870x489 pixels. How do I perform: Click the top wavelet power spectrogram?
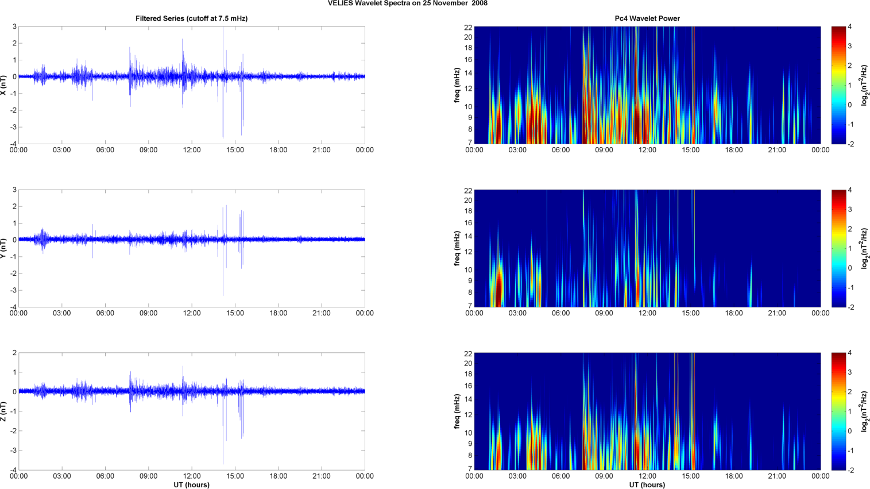(x=647, y=85)
